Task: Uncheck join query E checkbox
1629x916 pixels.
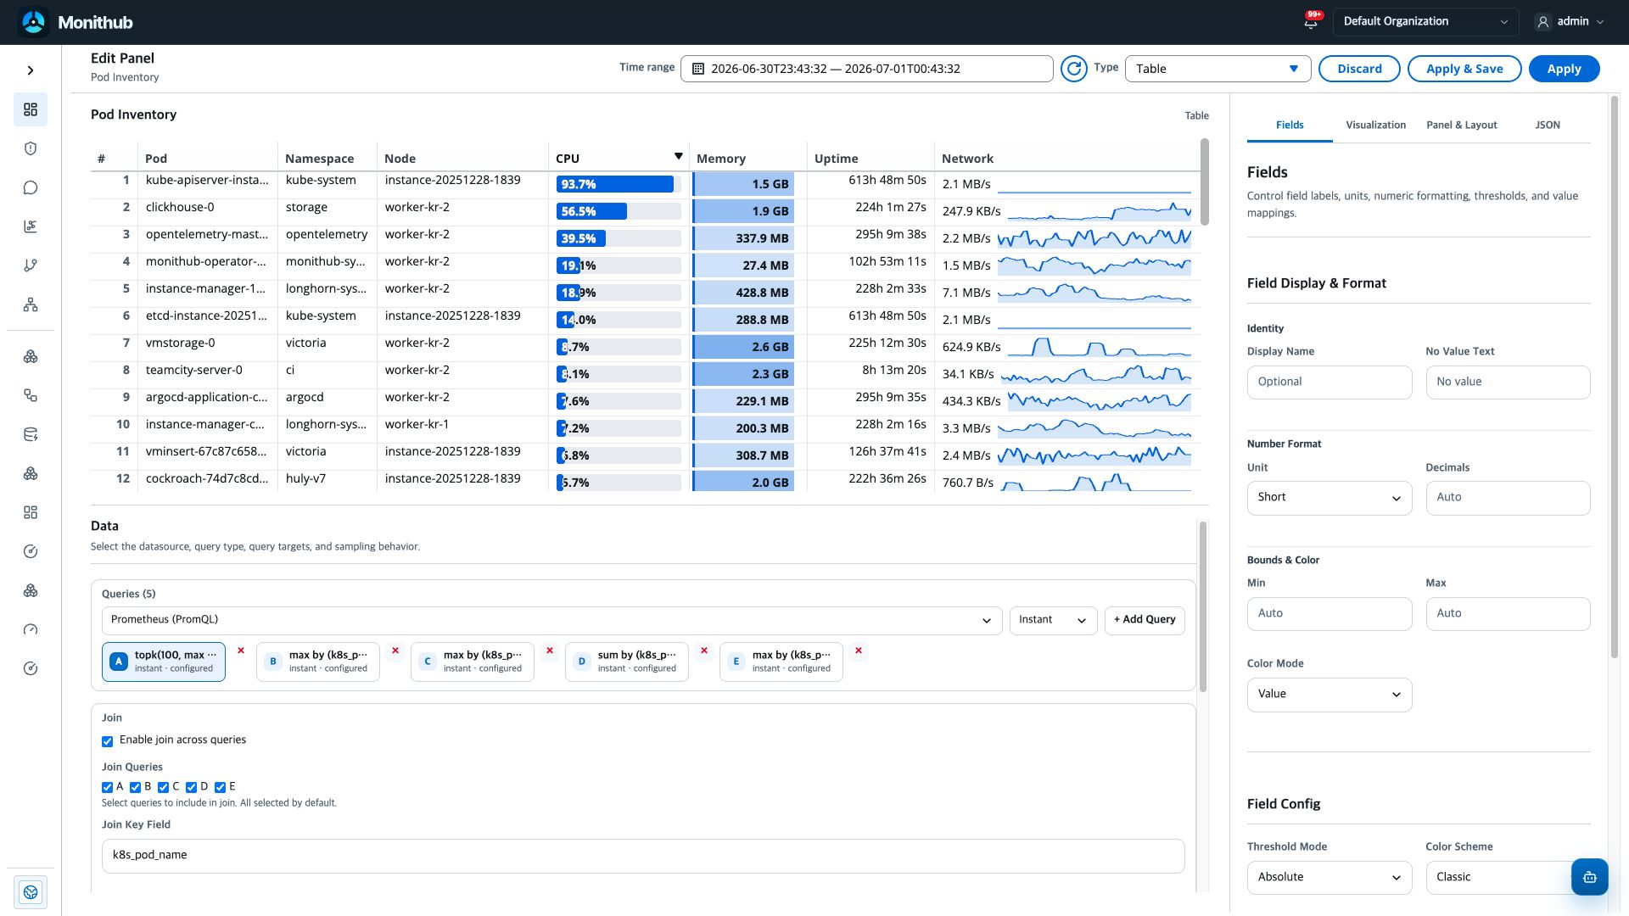Action: coord(220,787)
